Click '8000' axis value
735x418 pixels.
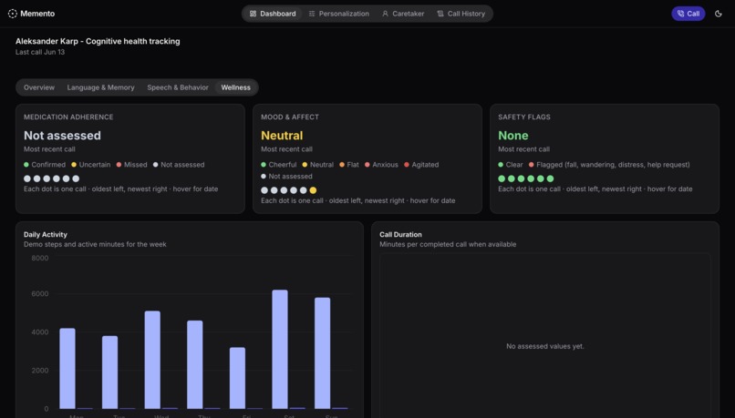click(x=40, y=258)
